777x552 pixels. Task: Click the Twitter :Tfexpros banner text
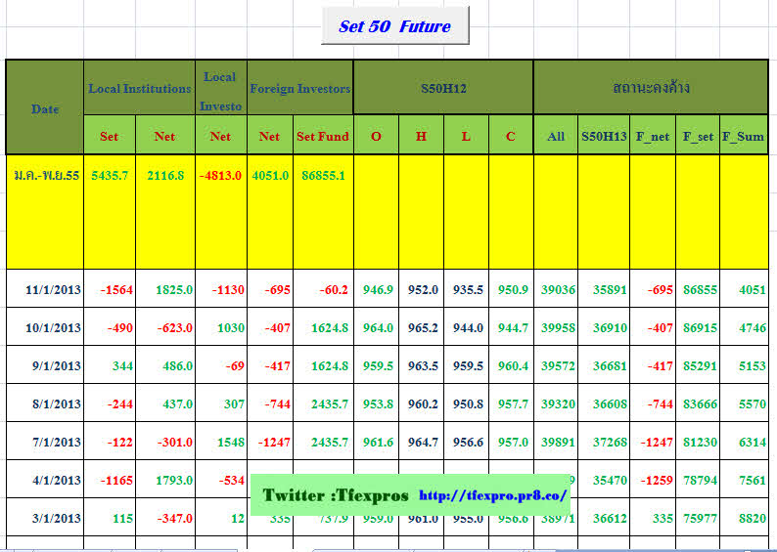click(336, 495)
